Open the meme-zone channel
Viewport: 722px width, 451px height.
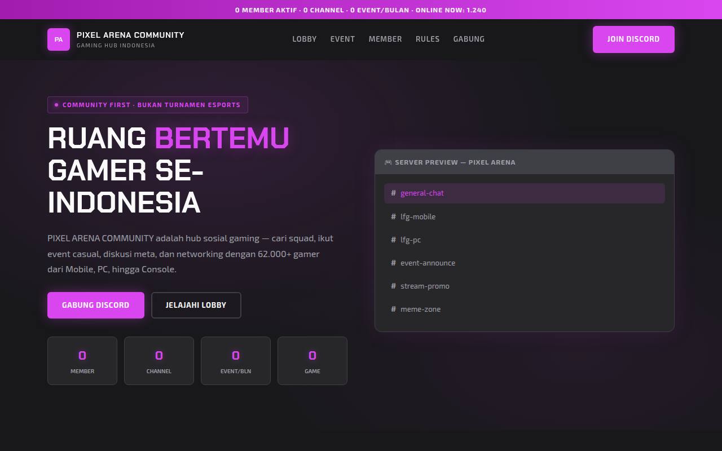[x=525, y=309]
